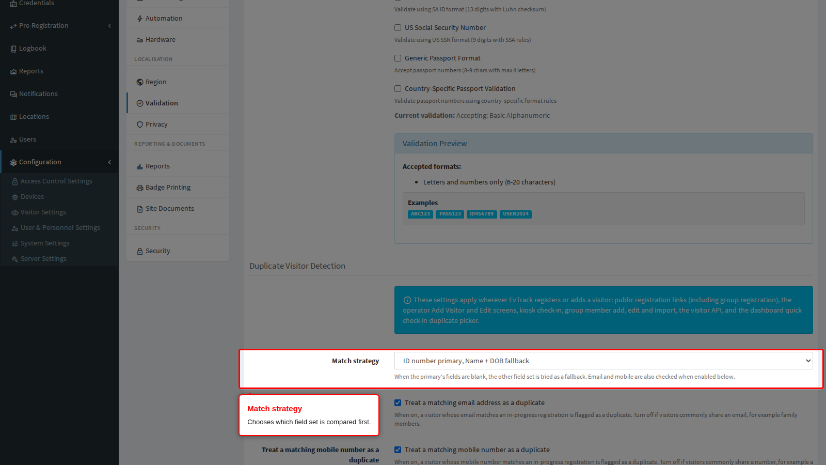Uncheck matching email address duplicate checkbox
This screenshot has width=826, height=465.
pos(398,403)
